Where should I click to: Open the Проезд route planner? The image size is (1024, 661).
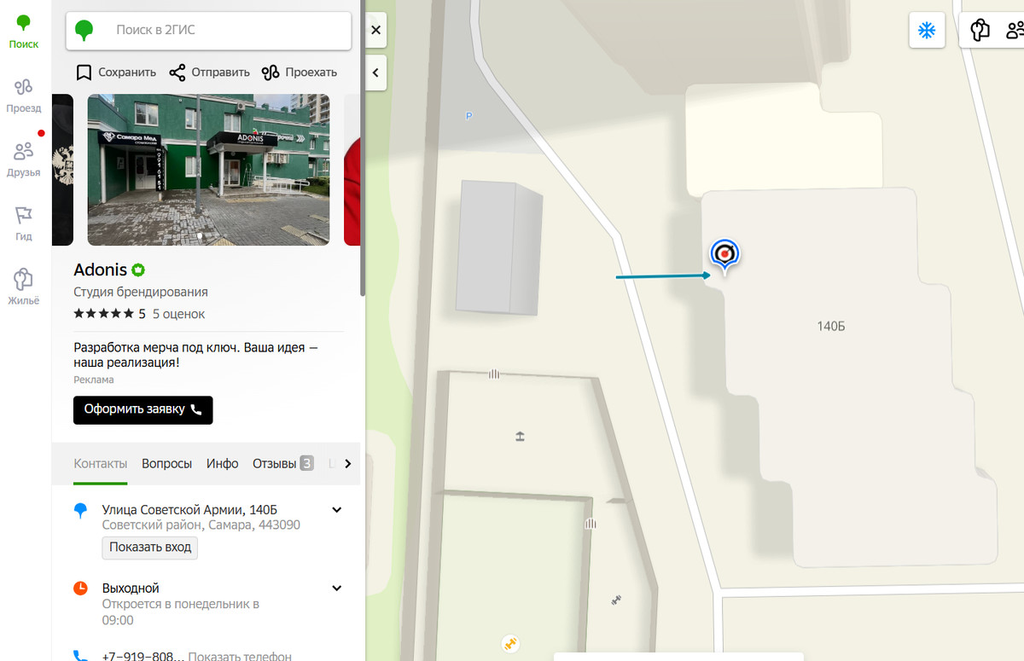point(24,96)
